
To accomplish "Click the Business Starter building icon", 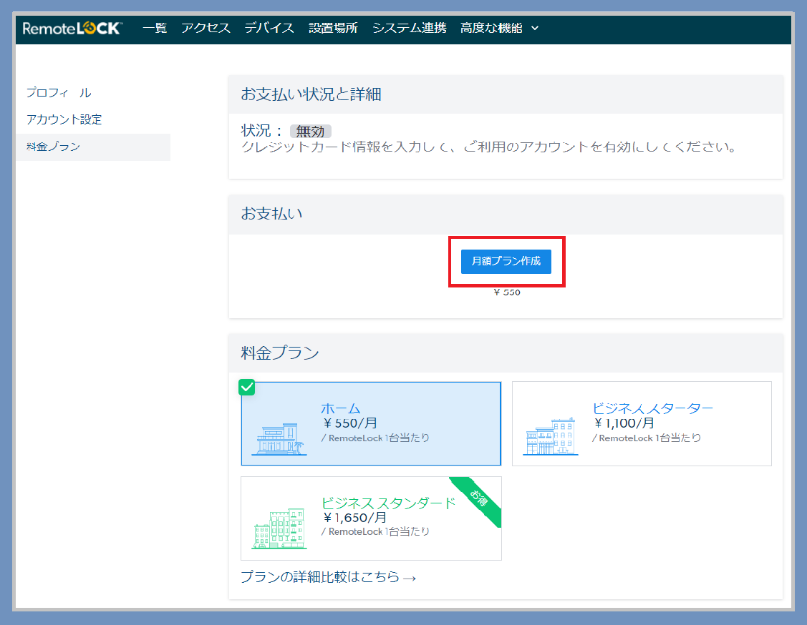I will pyautogui.click(x=550, y=436).
